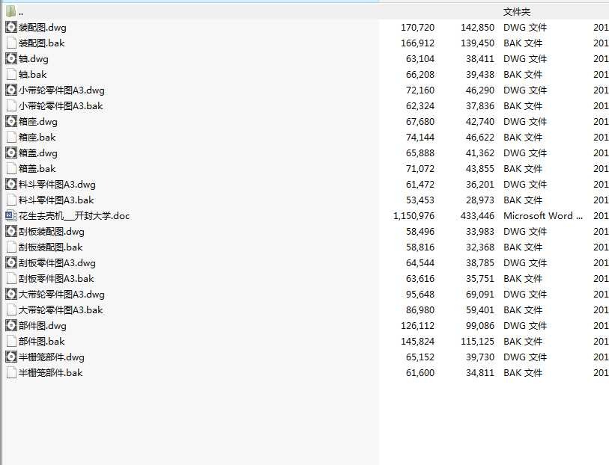The width and height of the screenshot is (609, 465).
Task: Click the packed size value 142,850
Action: [477, 28]
